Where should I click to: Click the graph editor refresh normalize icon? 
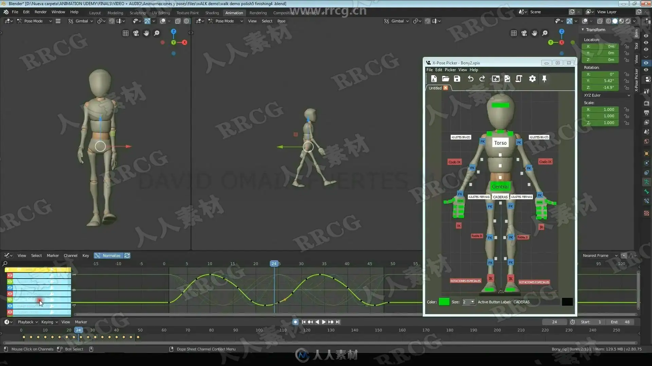pos(127,256)
